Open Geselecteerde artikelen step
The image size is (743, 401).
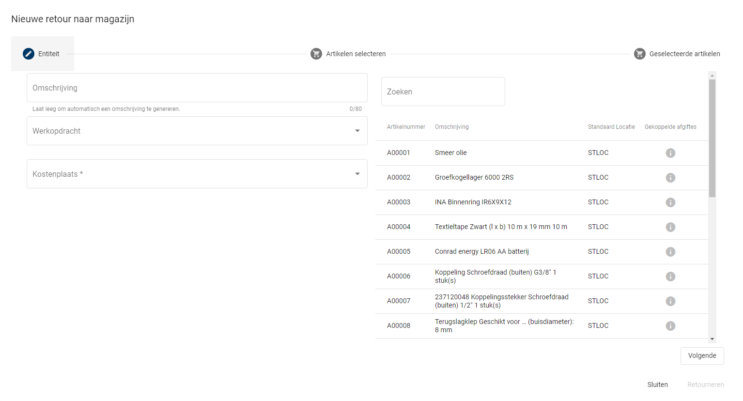tap(677, 54)
